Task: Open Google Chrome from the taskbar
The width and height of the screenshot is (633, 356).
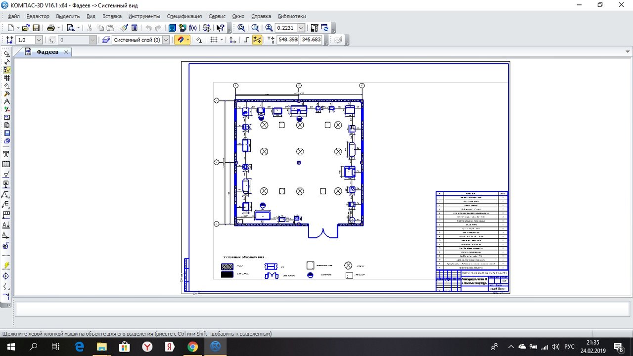Action: (x=193, y=347)
